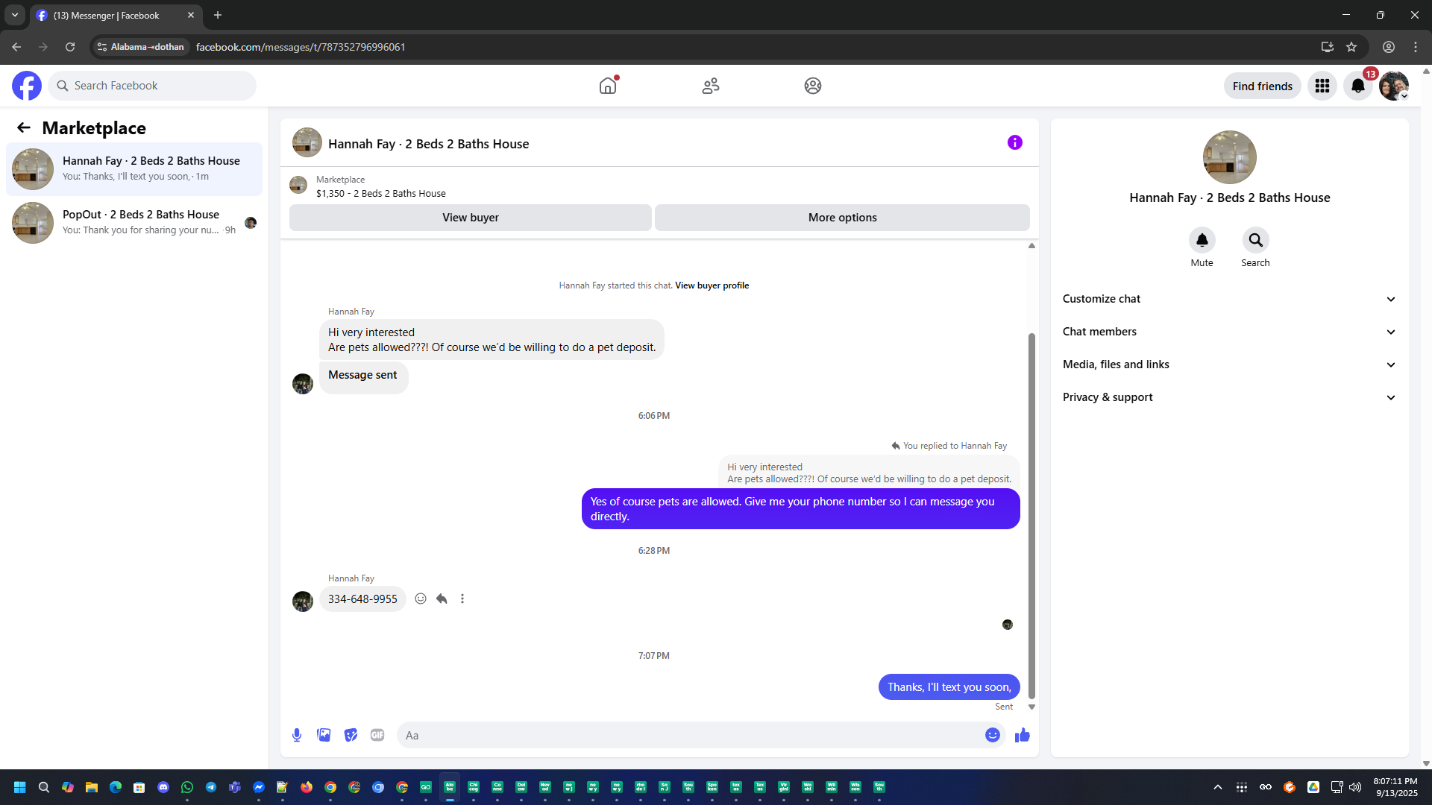React to the phone number message
Viewport: 1432px width, 805px height.
421,599
